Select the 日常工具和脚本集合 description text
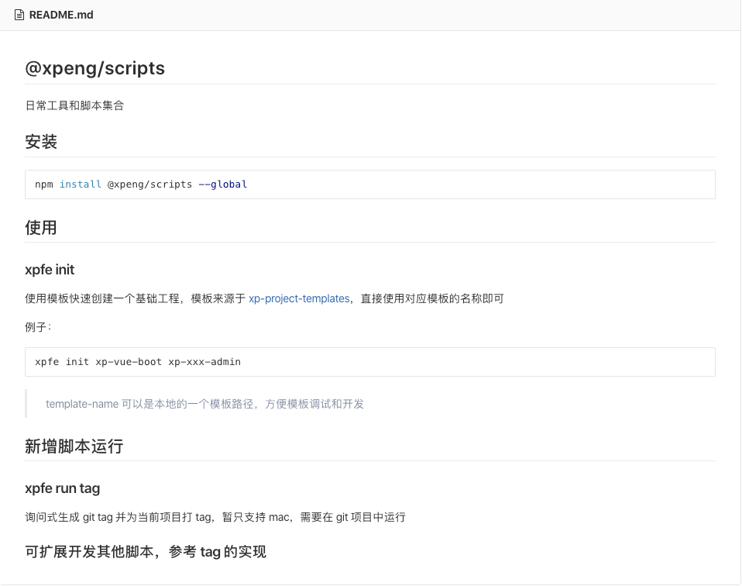 (x=74, y=105)
